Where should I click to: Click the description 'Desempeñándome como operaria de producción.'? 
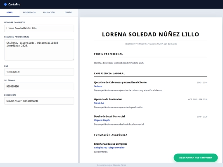tap(119, 107)
